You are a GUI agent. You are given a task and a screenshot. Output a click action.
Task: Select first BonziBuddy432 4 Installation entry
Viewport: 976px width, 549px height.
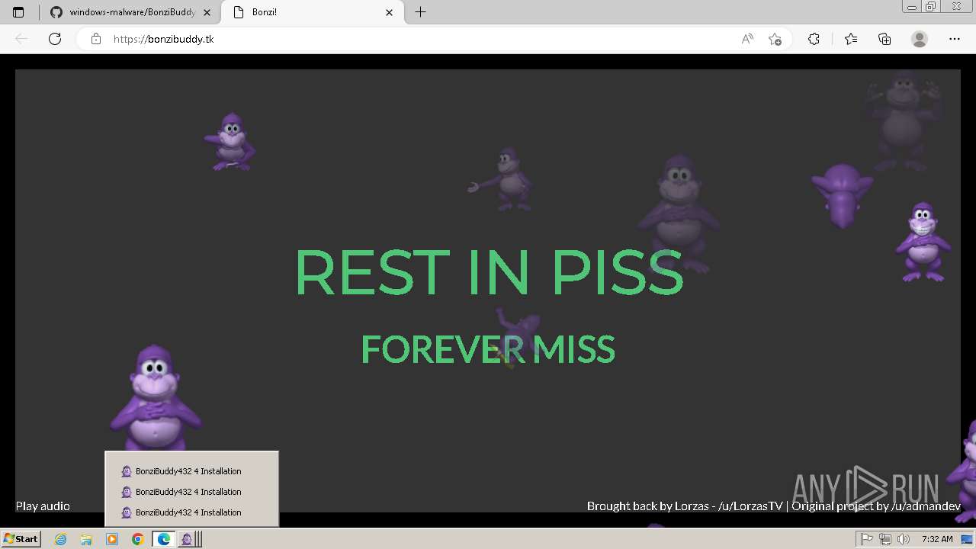pos(191,471)
